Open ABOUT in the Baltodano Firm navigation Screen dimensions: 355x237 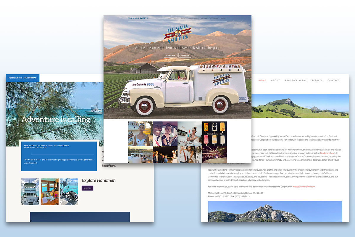point(275,80)
